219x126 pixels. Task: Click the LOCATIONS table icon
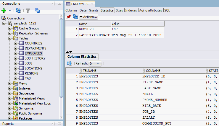point(21,68)
